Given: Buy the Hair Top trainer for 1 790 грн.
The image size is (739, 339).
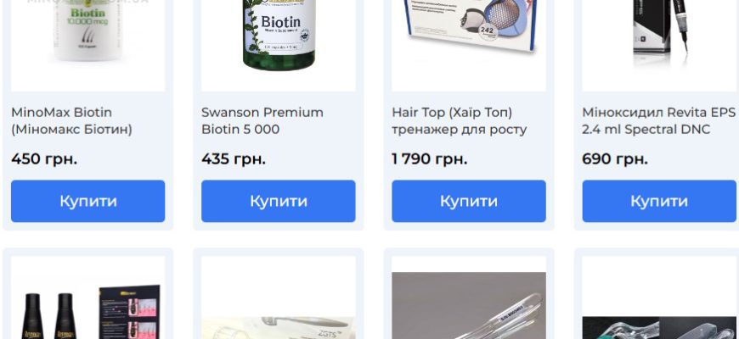Looking at the screenshot, I should click(x=469, y=201).
